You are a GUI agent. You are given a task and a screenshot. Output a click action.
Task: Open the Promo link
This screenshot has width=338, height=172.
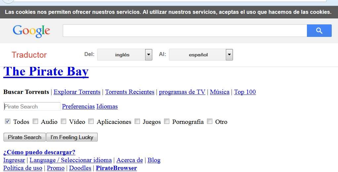[x=56, y=168]
